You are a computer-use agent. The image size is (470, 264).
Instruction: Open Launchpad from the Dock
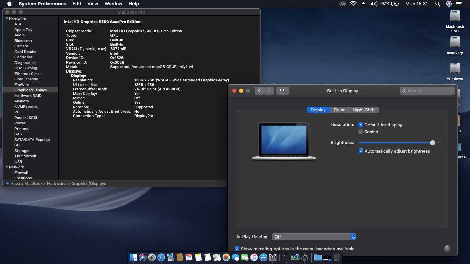(151, 257)
